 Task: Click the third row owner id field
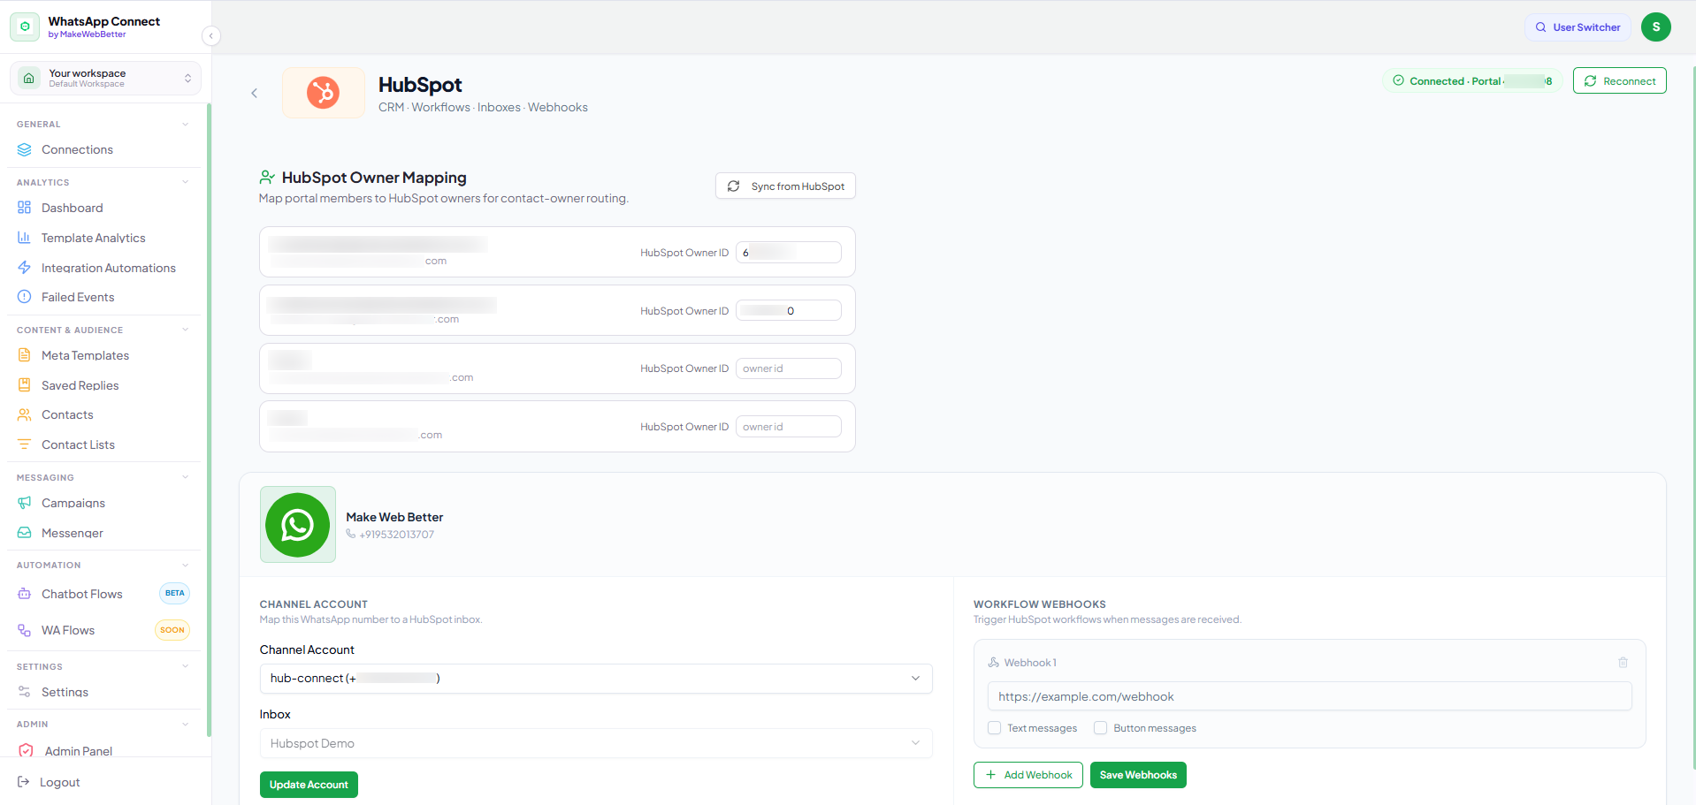789,368
